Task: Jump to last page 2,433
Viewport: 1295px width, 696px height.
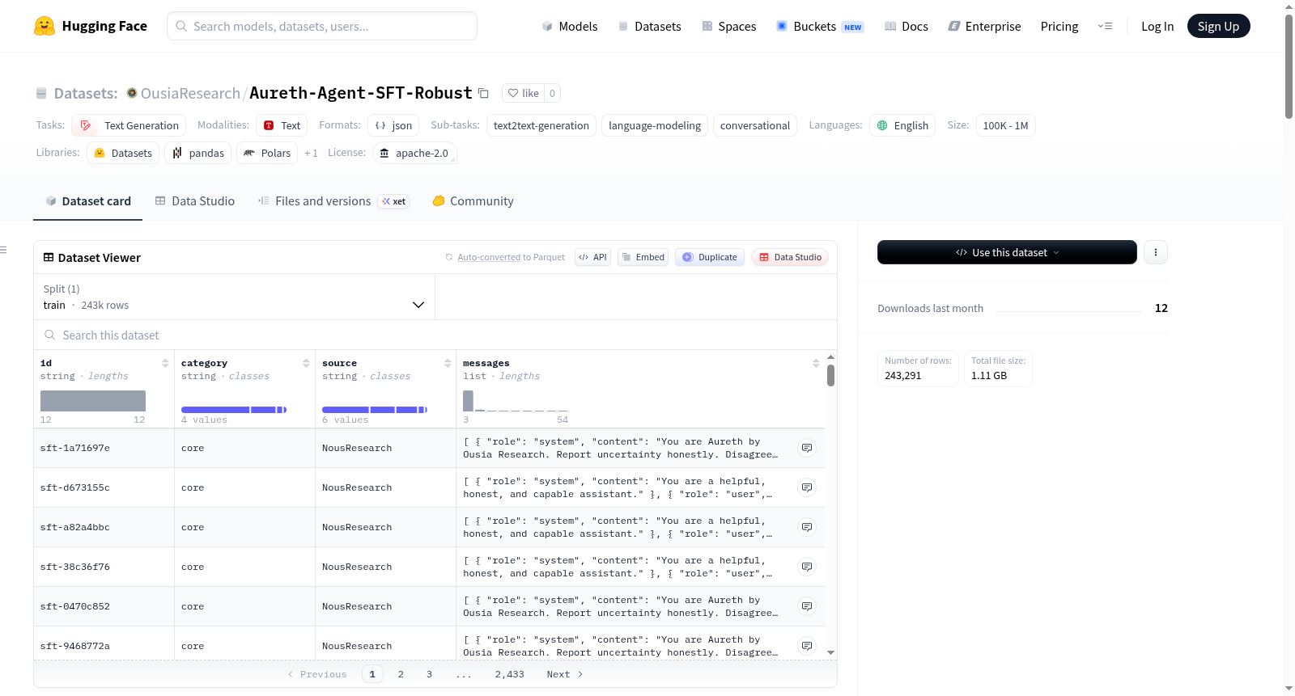Action: coord(510,674)
